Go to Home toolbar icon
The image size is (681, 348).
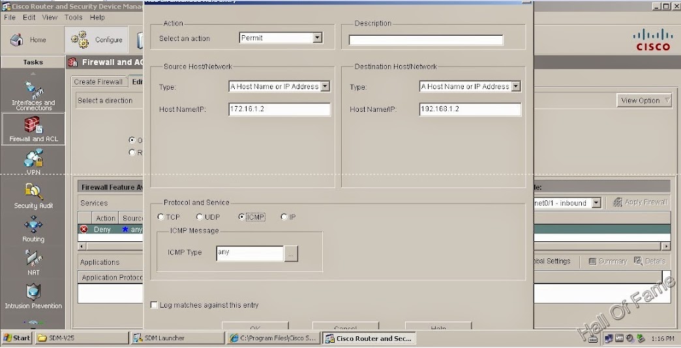(29, 40)
